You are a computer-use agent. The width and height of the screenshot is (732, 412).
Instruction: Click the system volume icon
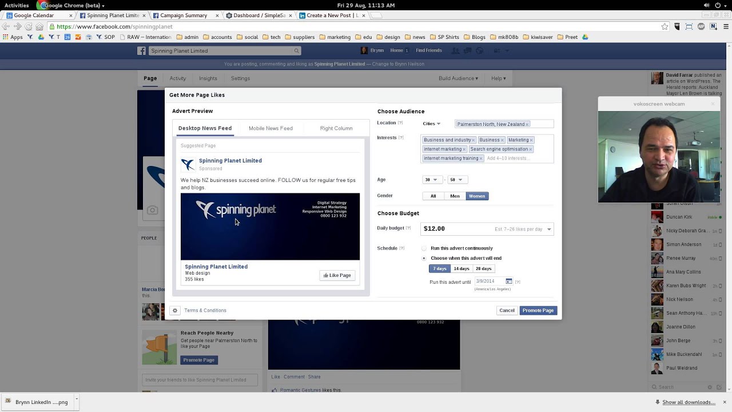[707, 5]
